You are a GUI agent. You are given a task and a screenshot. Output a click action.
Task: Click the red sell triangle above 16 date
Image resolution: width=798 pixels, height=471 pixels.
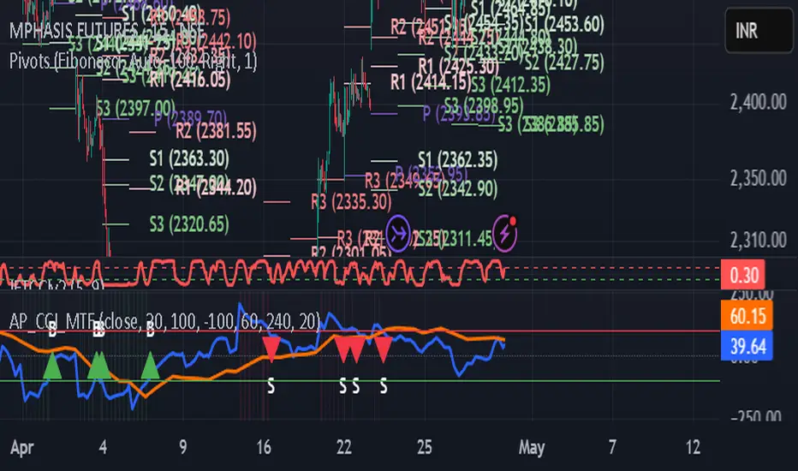tap(271, 349)
